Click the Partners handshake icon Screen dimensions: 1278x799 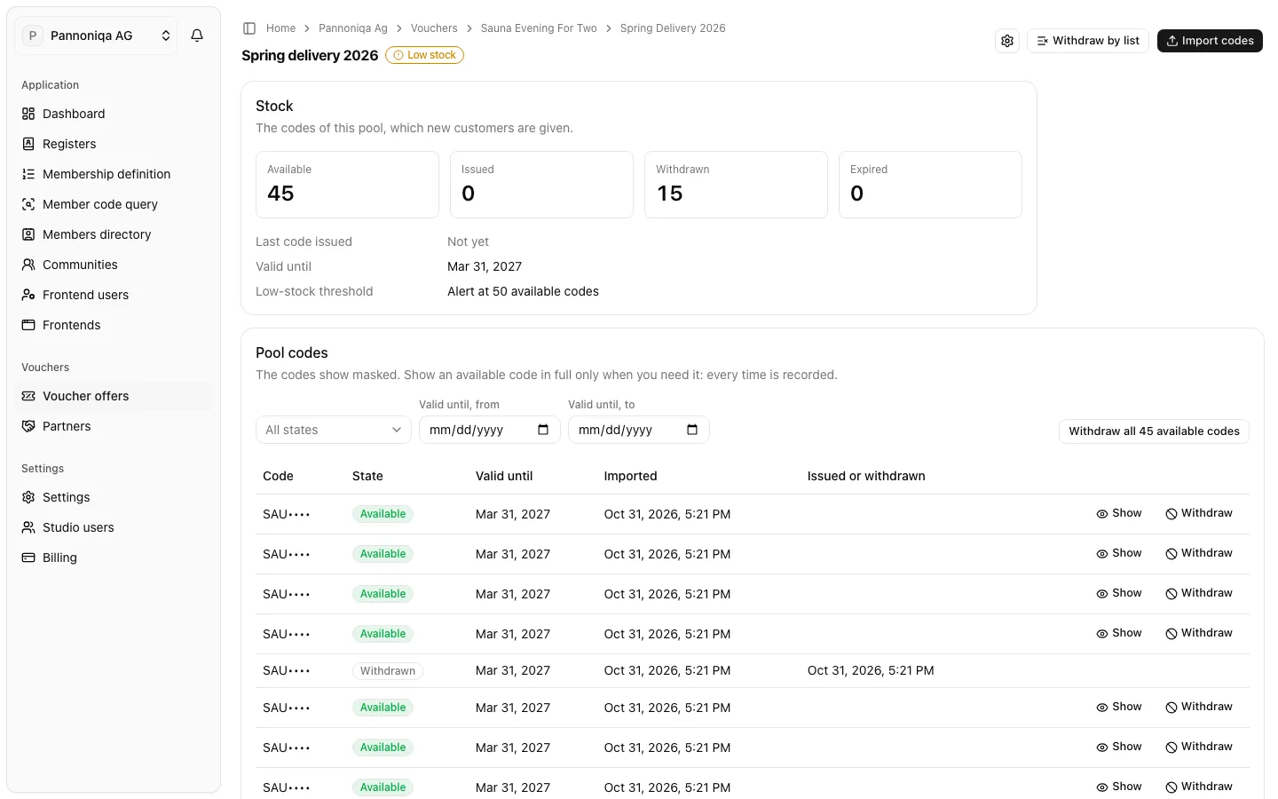pos(28,426)
